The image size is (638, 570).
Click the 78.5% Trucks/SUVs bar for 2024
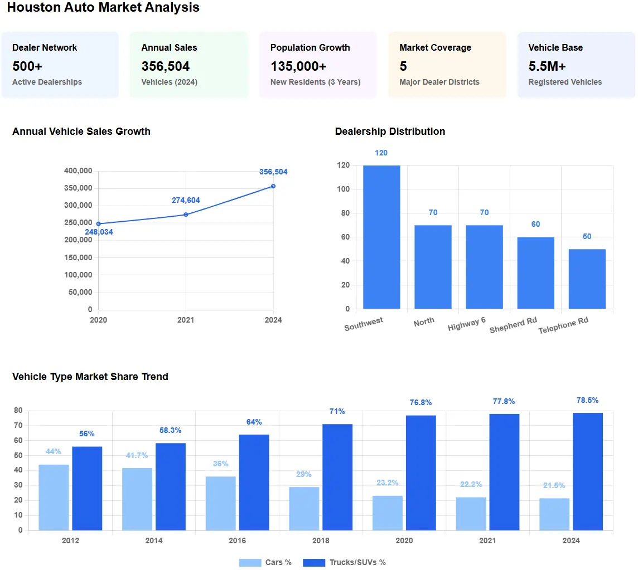click(x=587, y=471)
